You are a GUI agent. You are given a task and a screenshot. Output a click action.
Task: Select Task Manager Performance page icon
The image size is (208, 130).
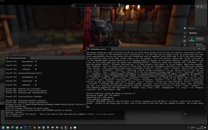(x=185, y=41)
